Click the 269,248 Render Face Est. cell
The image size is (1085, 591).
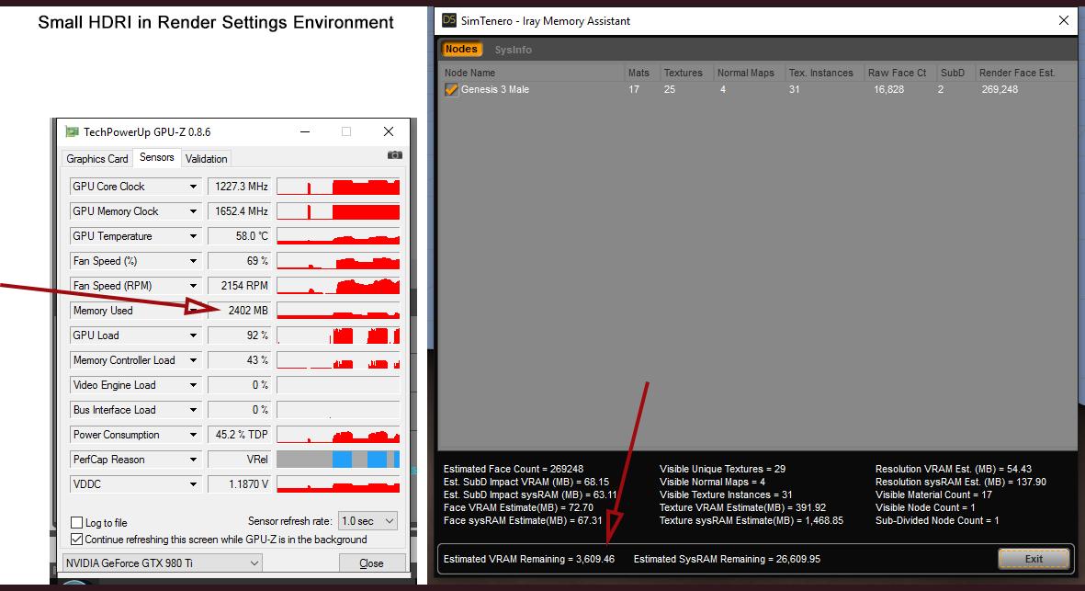[1000, 89]
